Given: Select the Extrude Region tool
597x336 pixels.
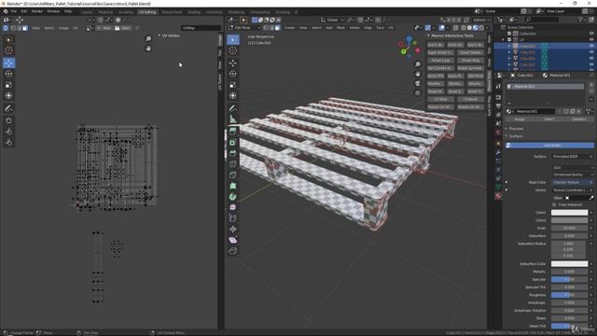Looking at the screenshot, I should [x=233, y=132].
